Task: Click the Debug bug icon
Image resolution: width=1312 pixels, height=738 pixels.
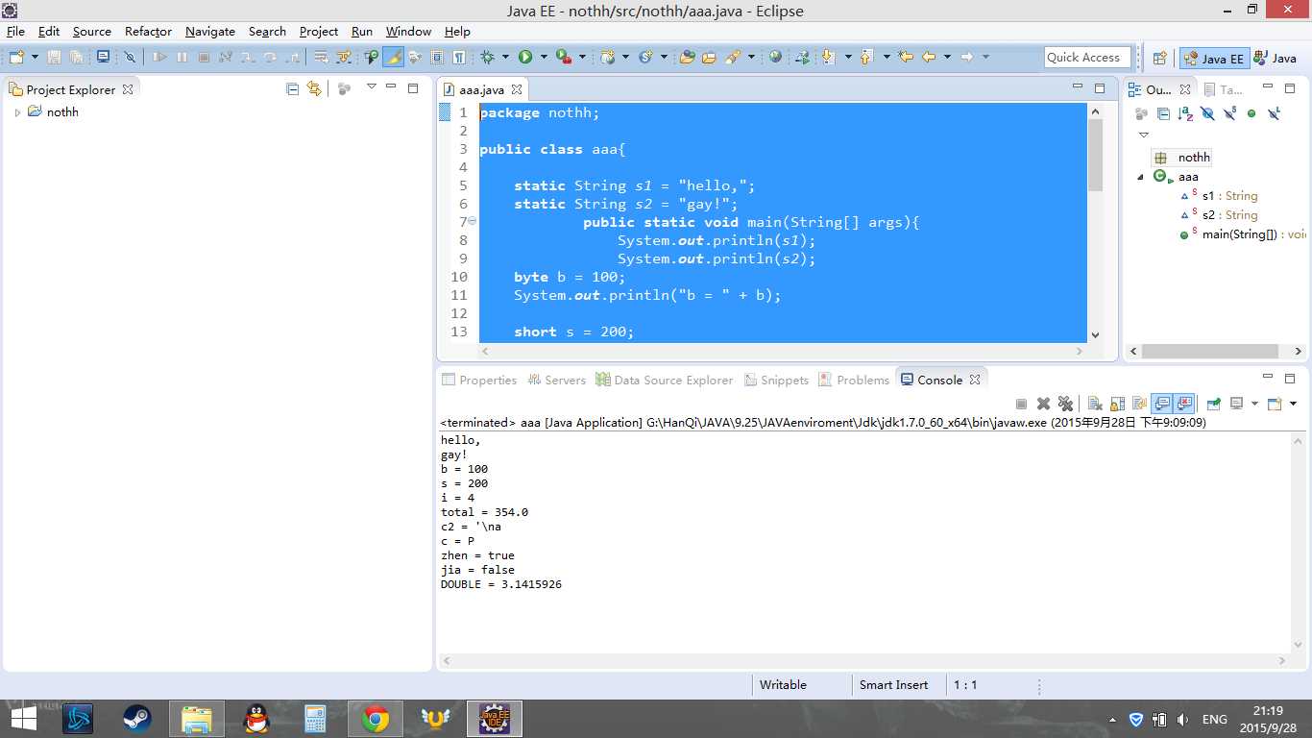Action: [487, 58]
